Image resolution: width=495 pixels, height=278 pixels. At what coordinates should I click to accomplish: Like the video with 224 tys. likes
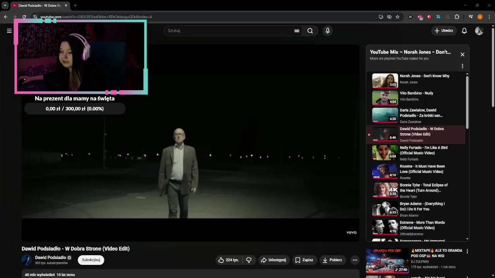click(x=229, y=260)
